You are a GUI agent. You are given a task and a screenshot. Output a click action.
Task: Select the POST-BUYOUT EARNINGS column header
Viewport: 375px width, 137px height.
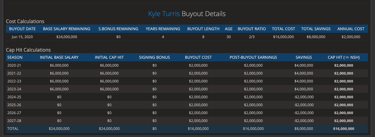pyautogui.click(x=253, y=57)
